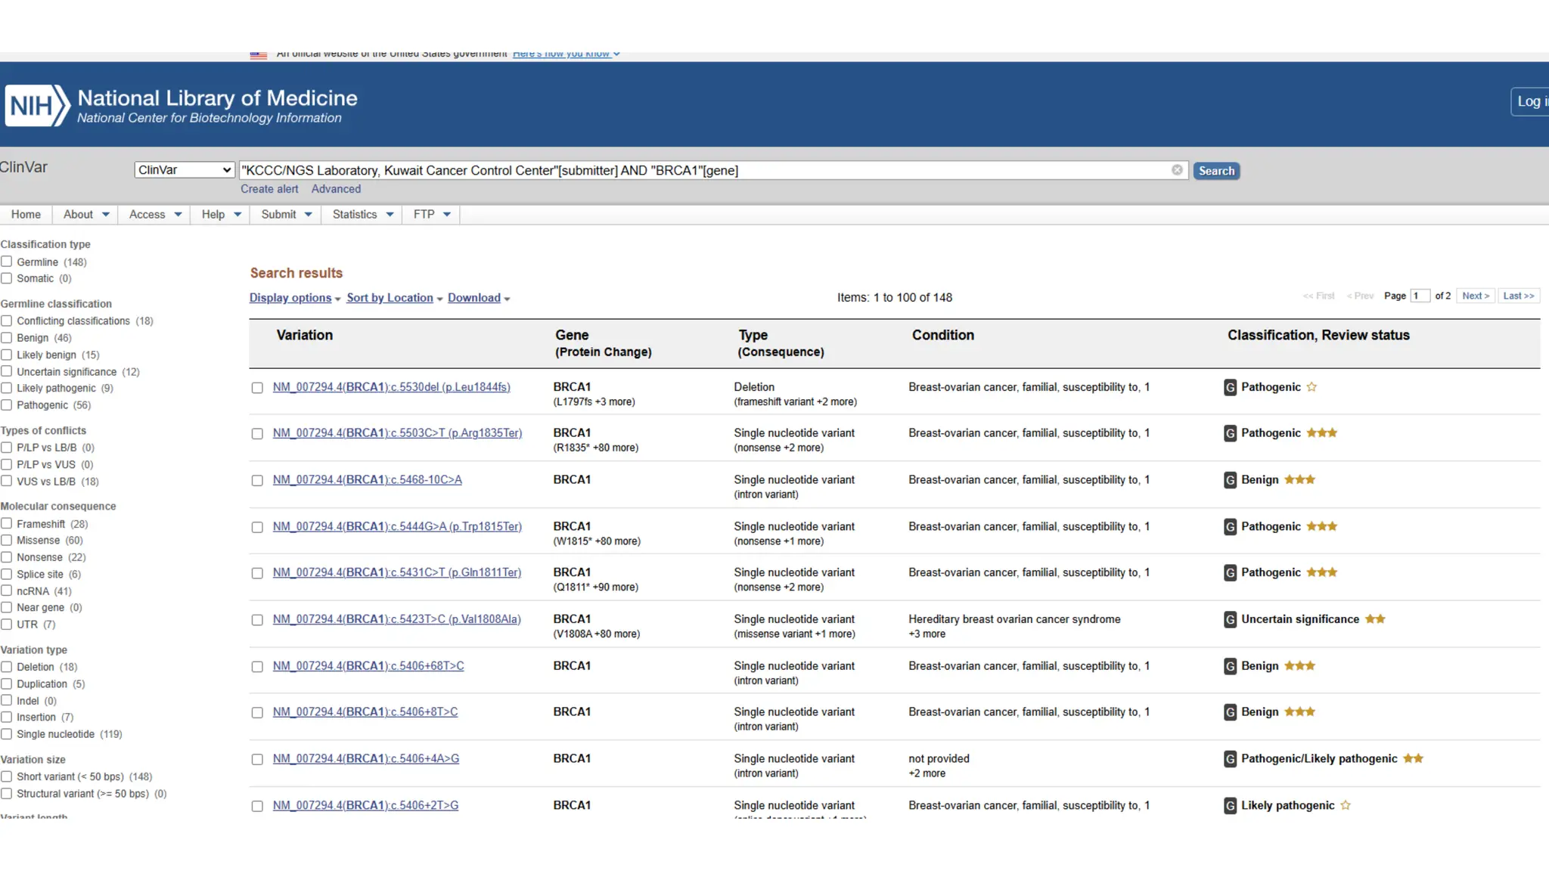Image resolution: width=1549 pixels, height=871 pixels.
Task: Open the ClinVar database dropdown
Action: [184, 170]
